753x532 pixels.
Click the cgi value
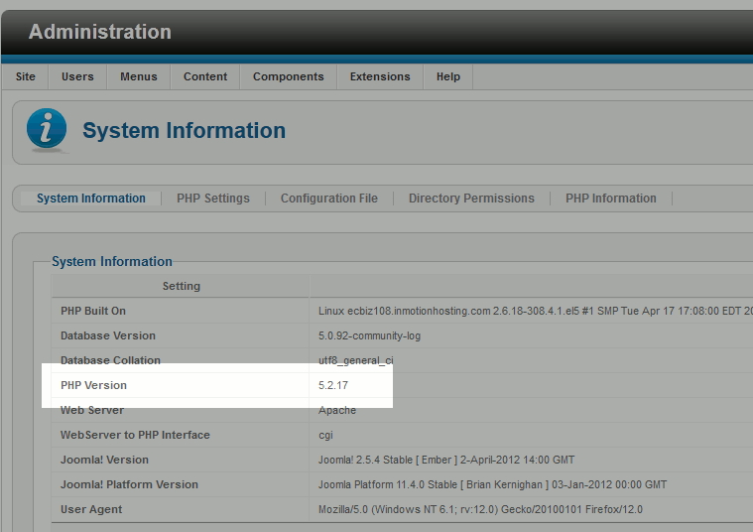pyautogui.click(x=325, y=436)
